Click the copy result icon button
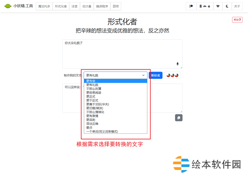This screenshot has width=248, height=175. click(x=179, y=118)
